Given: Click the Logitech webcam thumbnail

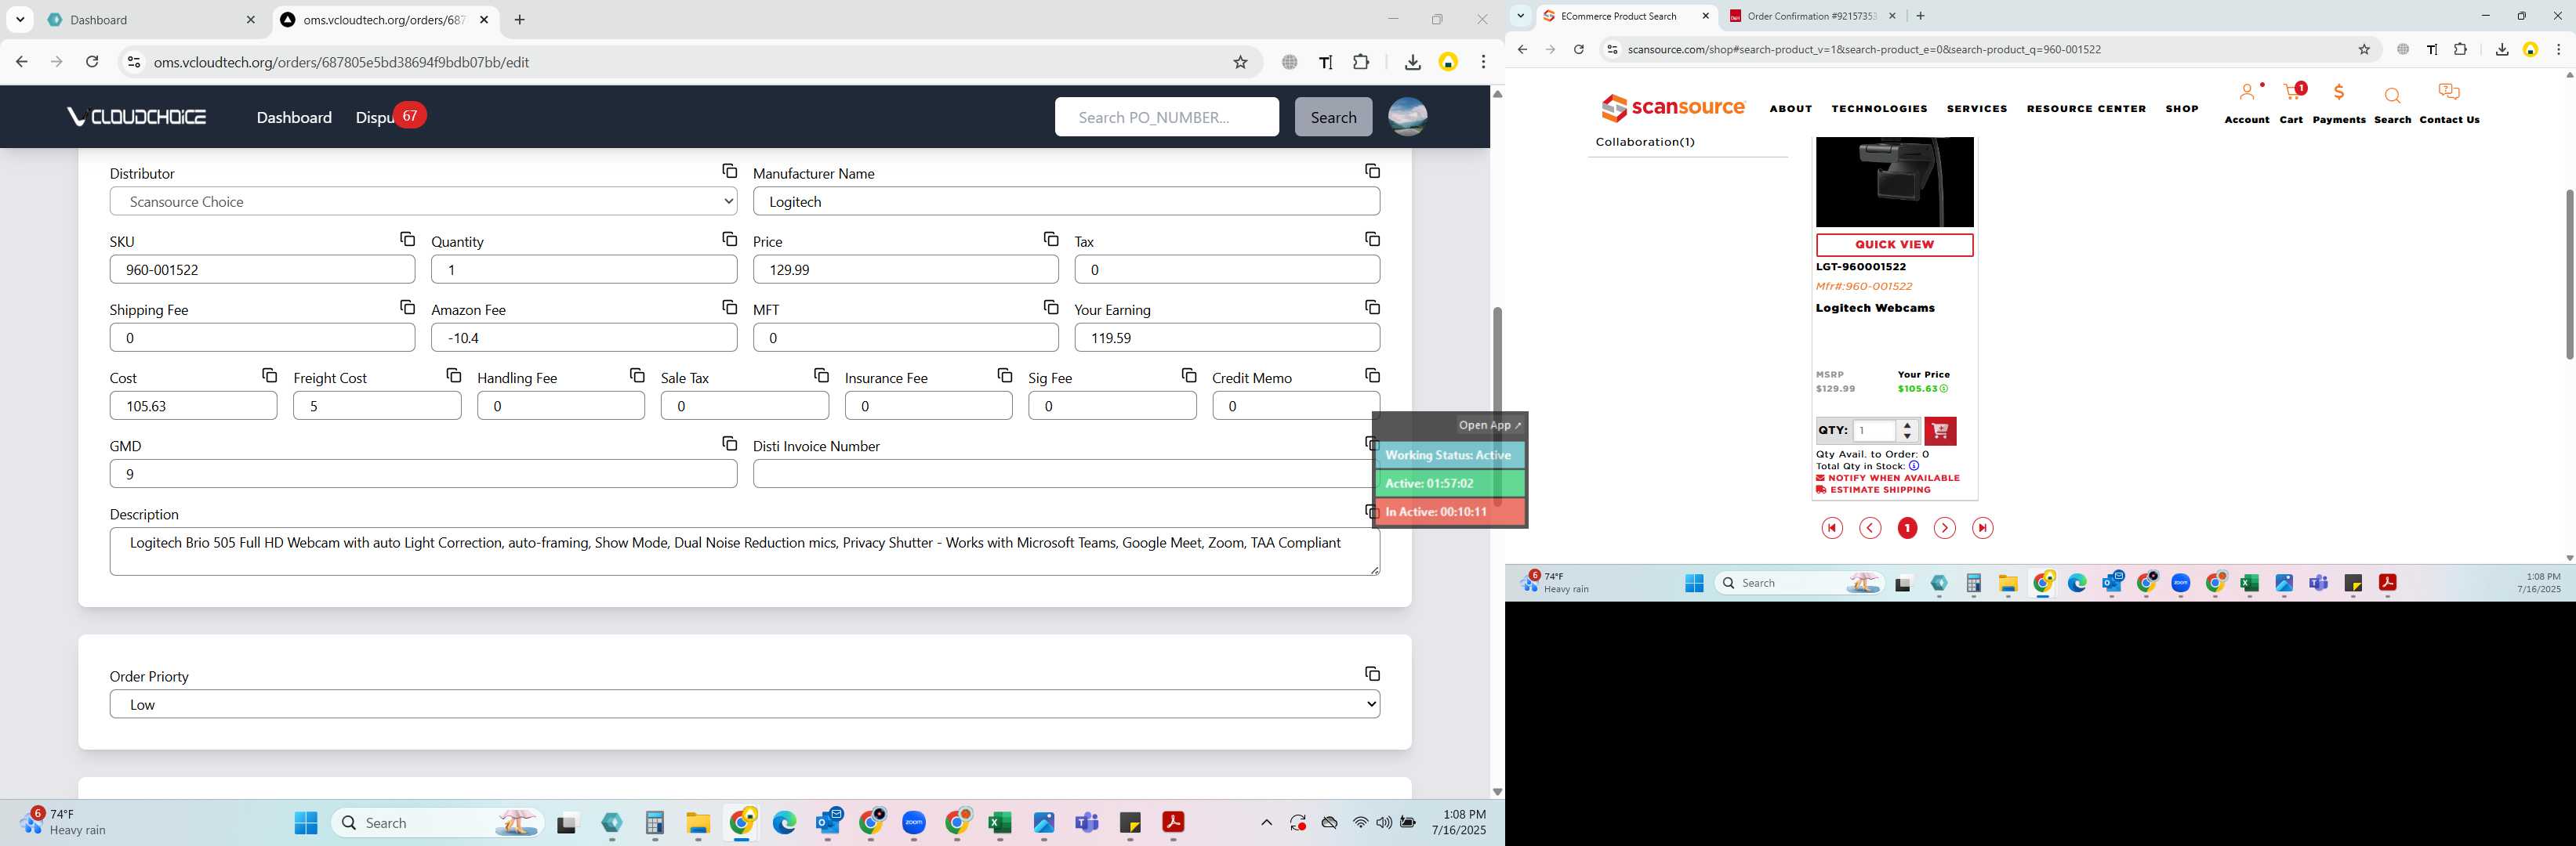Looking at the screenshot, I should 1894,182.
